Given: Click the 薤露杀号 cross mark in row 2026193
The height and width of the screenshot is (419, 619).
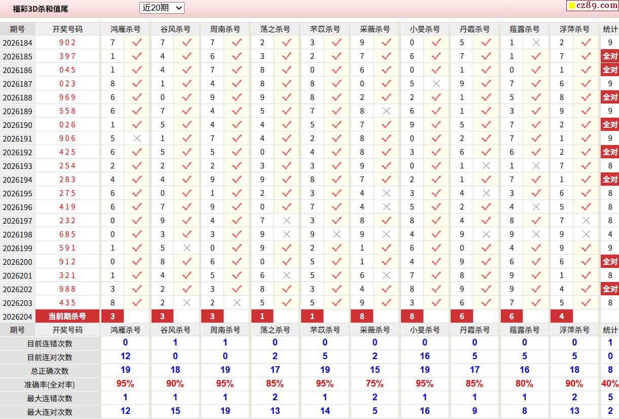Looking at the screenshot, I should point(536,166).
